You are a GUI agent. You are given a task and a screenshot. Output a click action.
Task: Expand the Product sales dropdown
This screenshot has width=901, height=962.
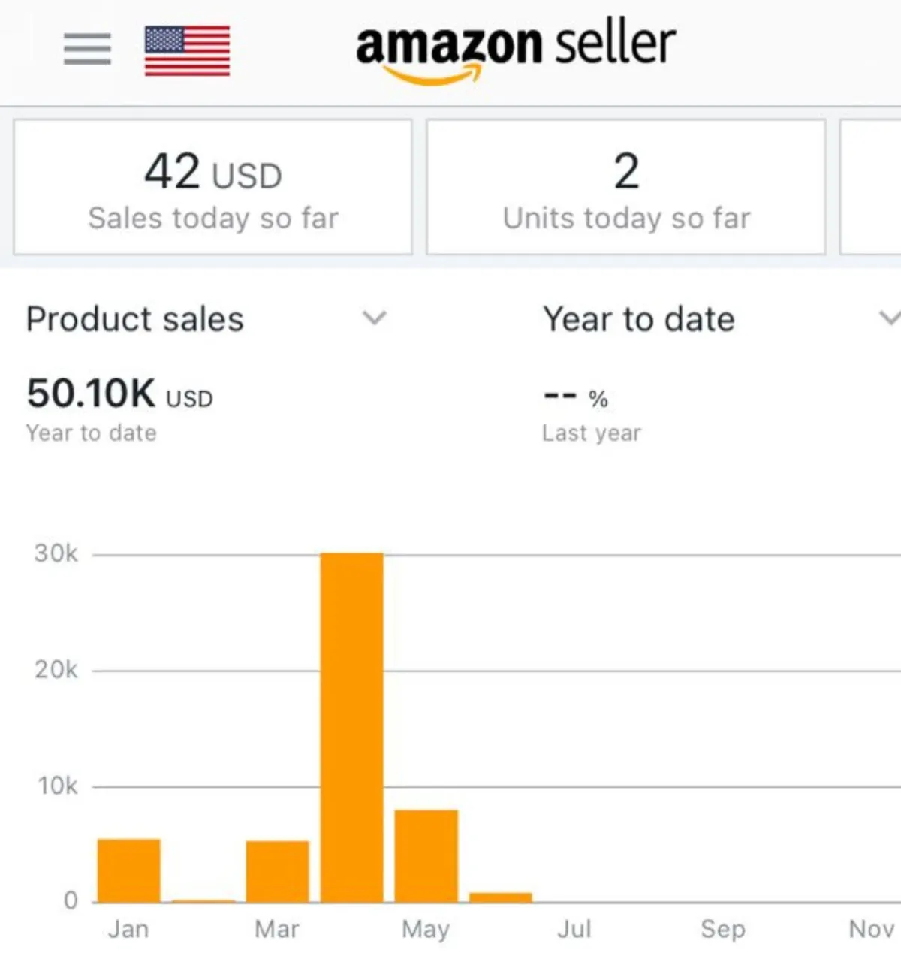(x=374, y=318)
